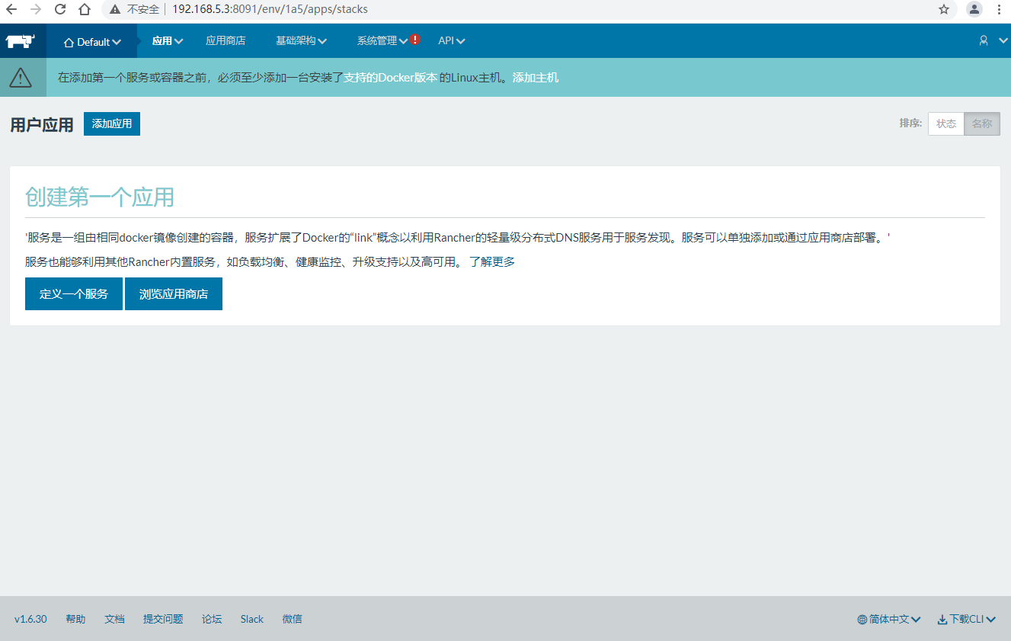The image size is (1011, 641).
Task: Click the Rancher cow logo
Action: [x=21, y=41]
